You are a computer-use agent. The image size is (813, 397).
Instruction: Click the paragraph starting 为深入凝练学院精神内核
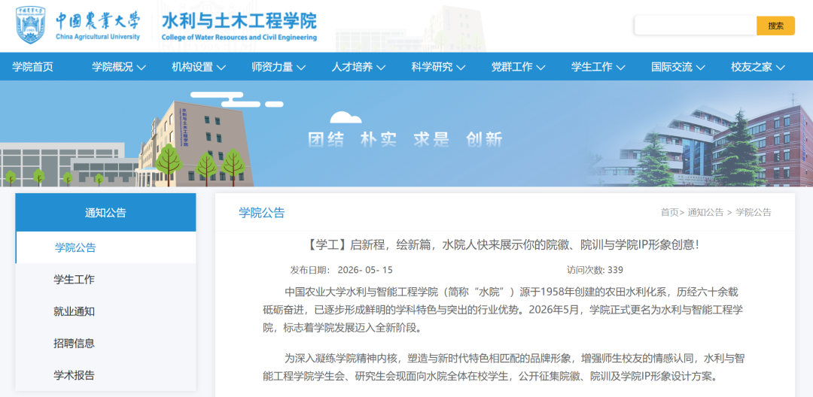504,367
